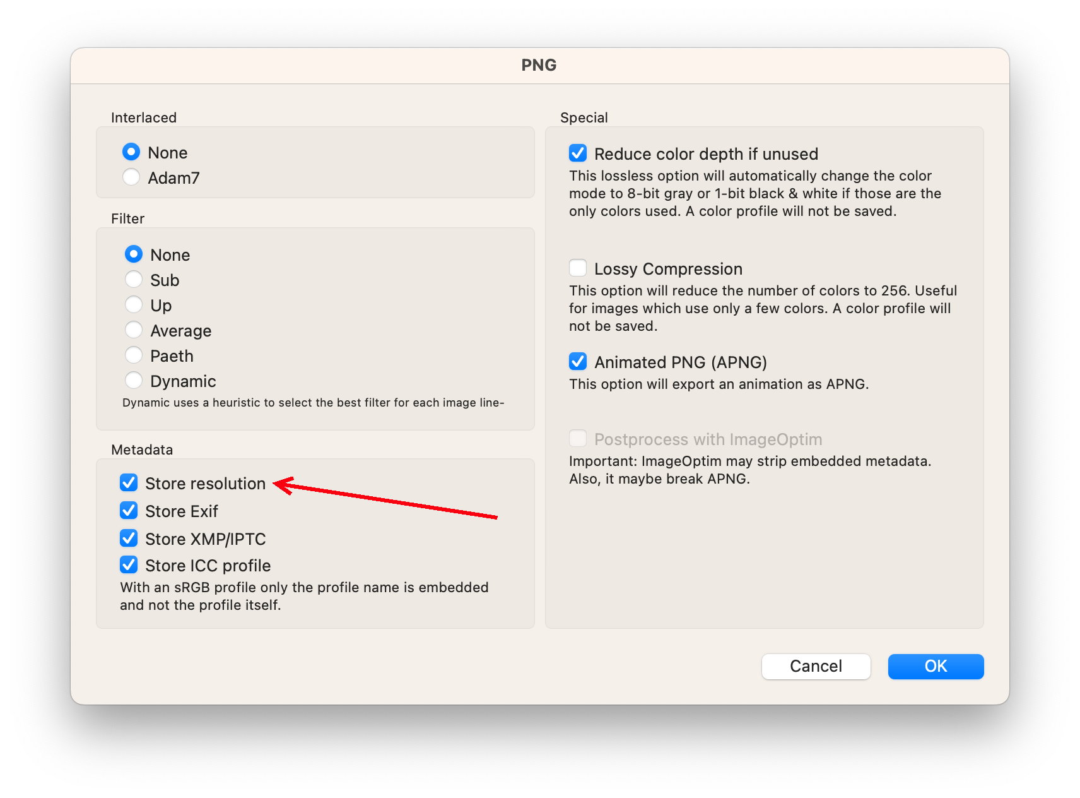Select the Average filter option
1080x798 pixels.
134,330
